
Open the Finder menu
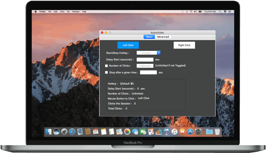(42, 12)
